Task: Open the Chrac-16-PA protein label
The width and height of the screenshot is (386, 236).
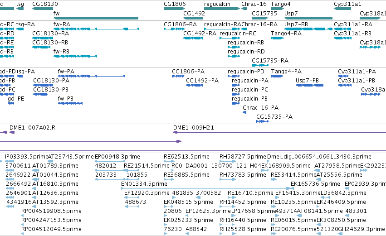Action: pyautogui.click(x=260, y=108)
